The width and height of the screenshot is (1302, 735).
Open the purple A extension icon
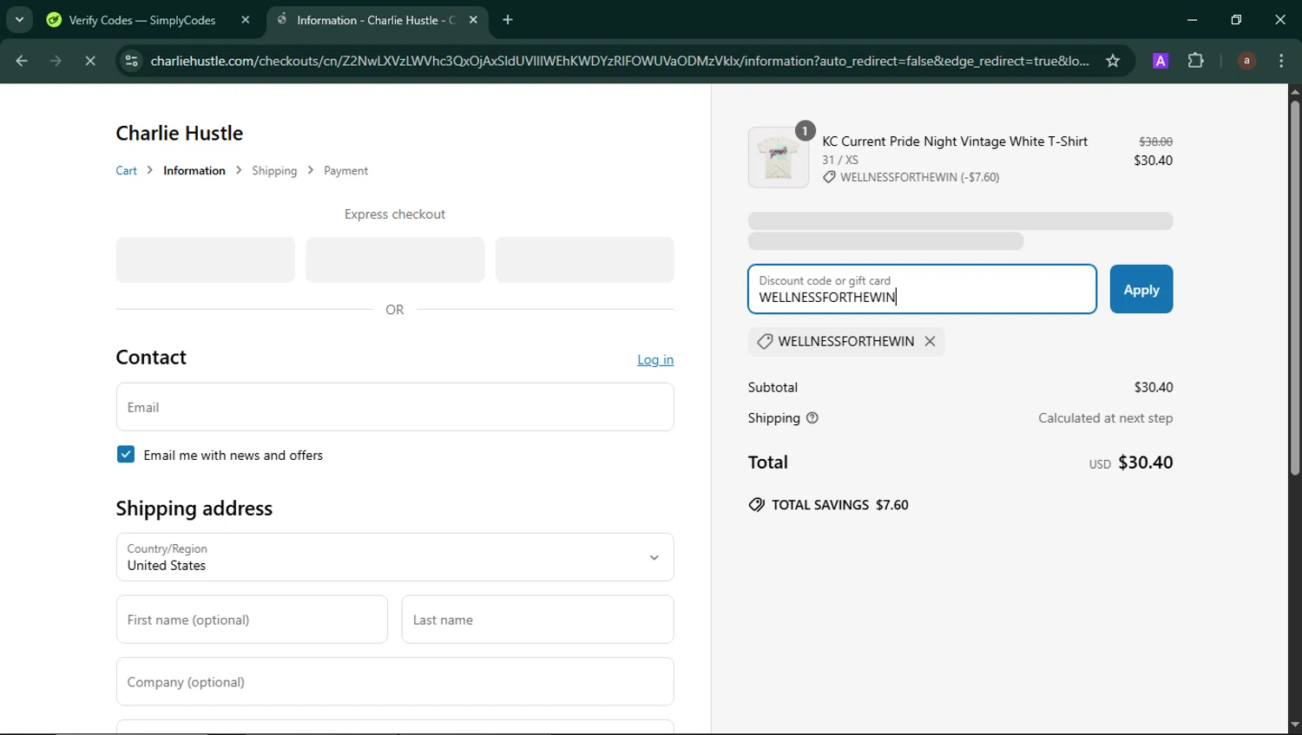click(1161, 61)
